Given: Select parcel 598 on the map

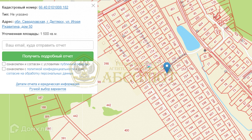Looking at the screenshot, I should (204, 103).
